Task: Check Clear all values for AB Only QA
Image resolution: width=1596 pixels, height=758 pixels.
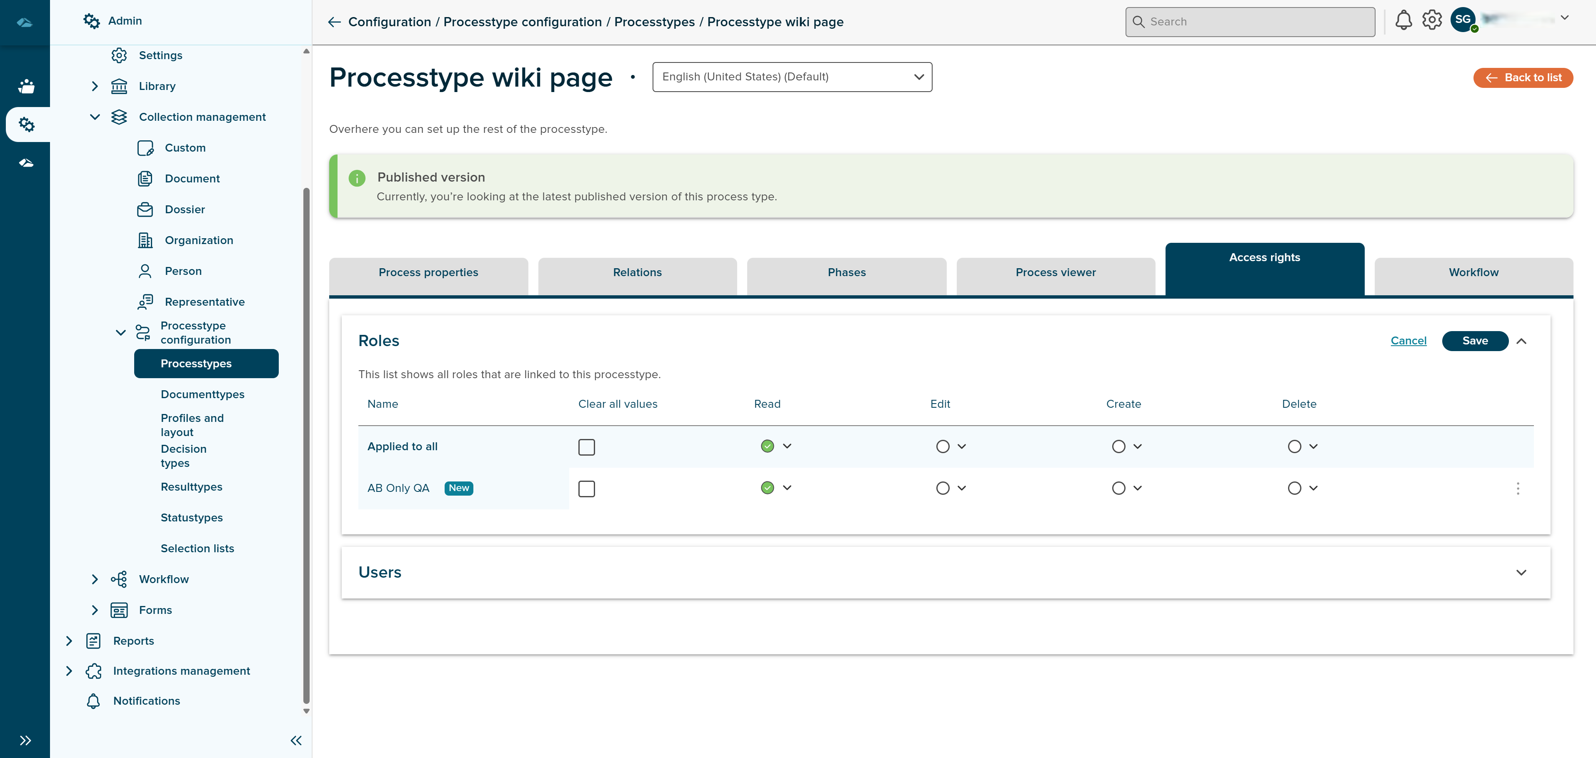Action: [x=586, y=489]
